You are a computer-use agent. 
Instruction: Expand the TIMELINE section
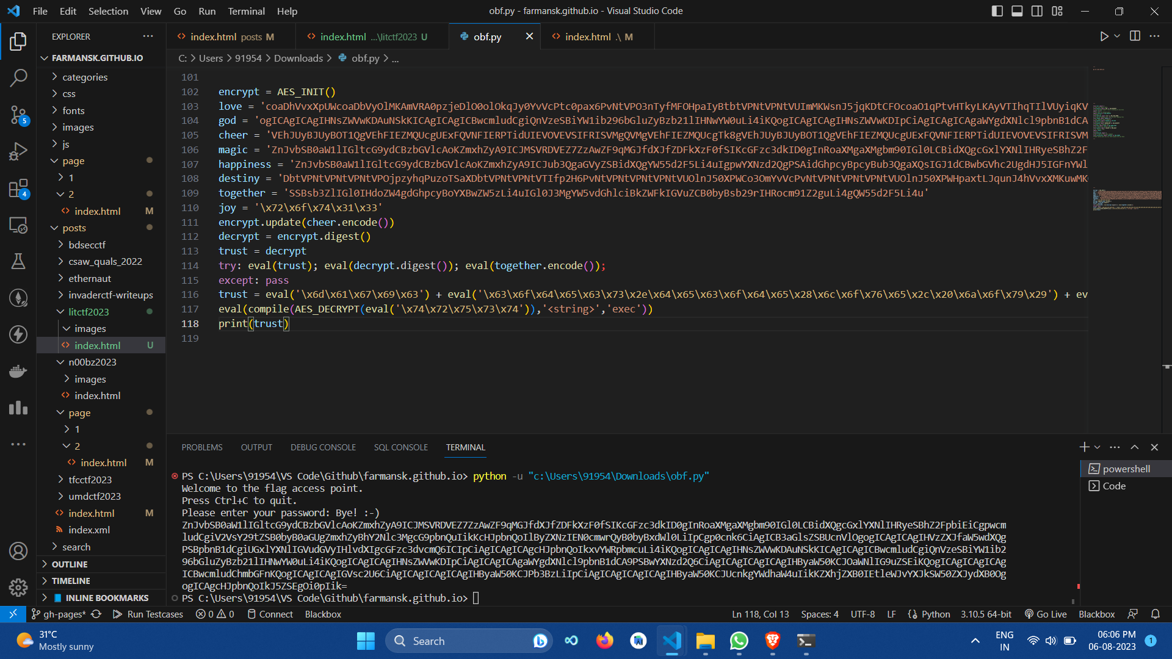click(x=71, y=581)
